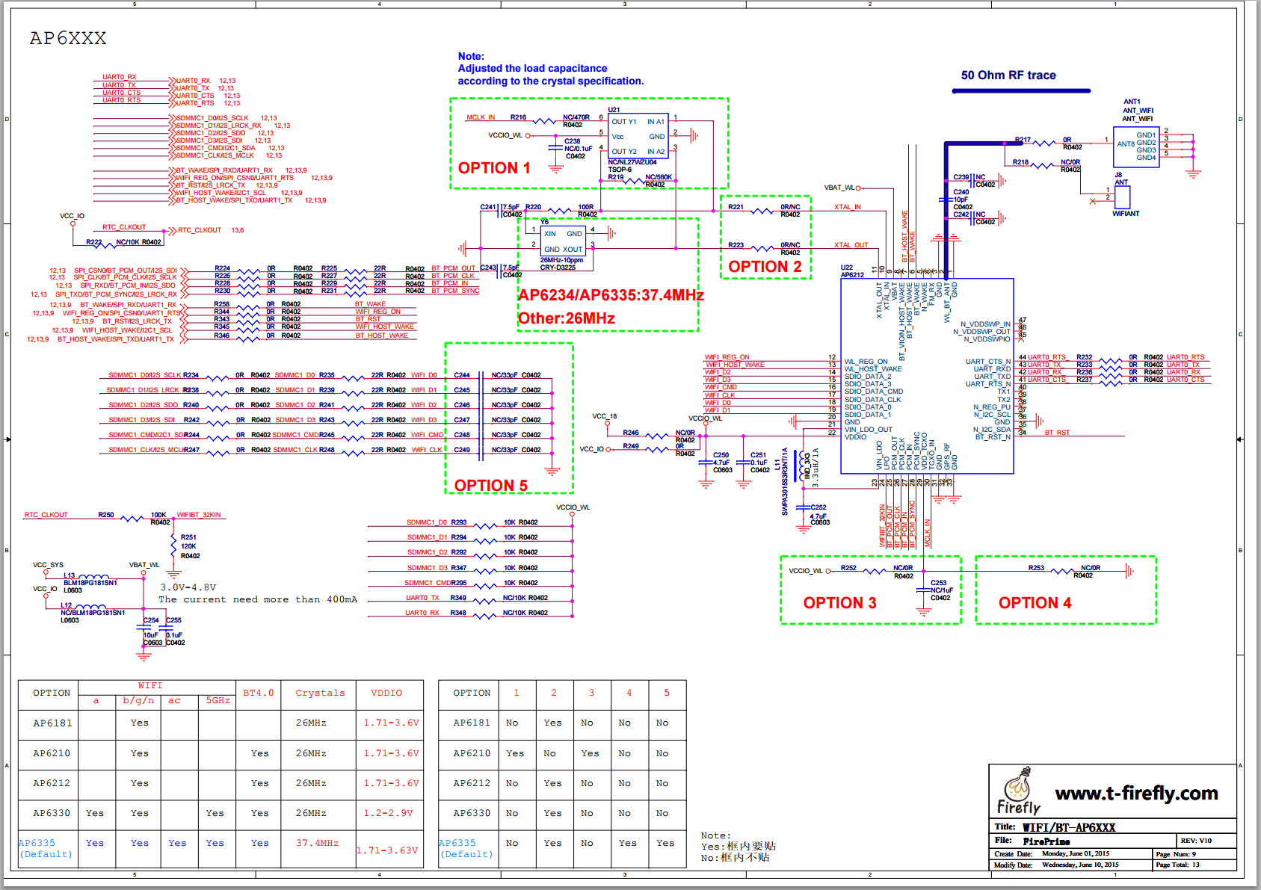Click the Yes cell for AP6335 5GHz support
The image size is (1261, 890).
(215, 843)
